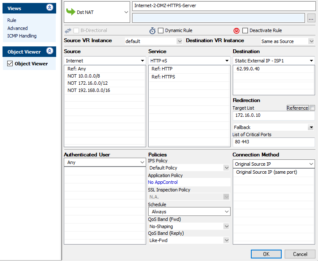Select the 62.99.0.40 destination entry
The width and height of the screenshot is (318, 261).
coord(274,69)
